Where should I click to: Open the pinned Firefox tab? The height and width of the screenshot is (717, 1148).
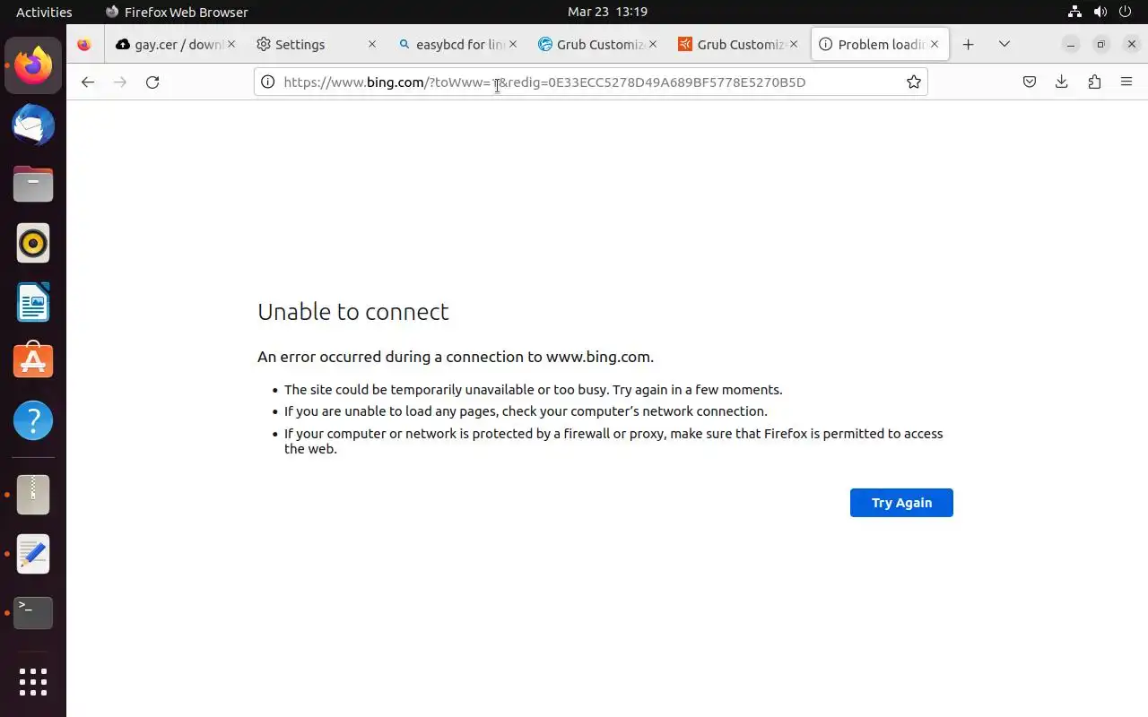(84, 45)
